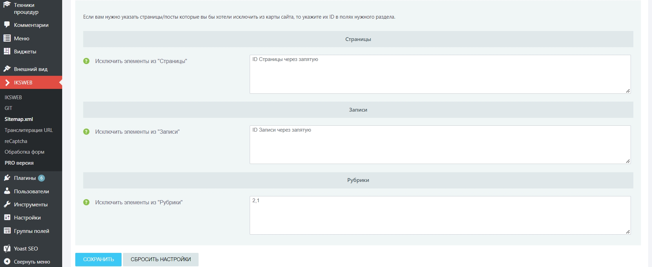This screenshot has width=652, height=267.
Task: Click the Виджеты grid icon
Action: [7, 51]
